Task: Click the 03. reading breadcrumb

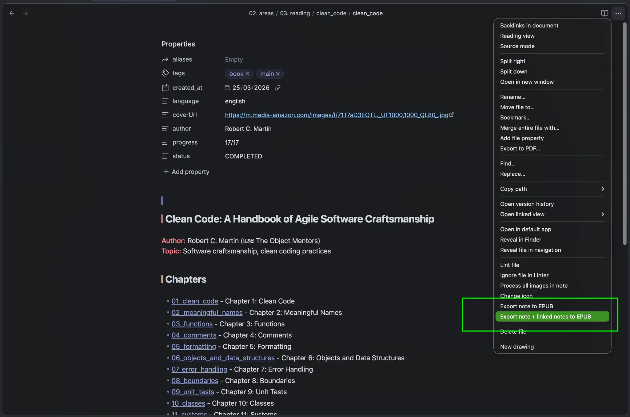Action: [295, 13]
